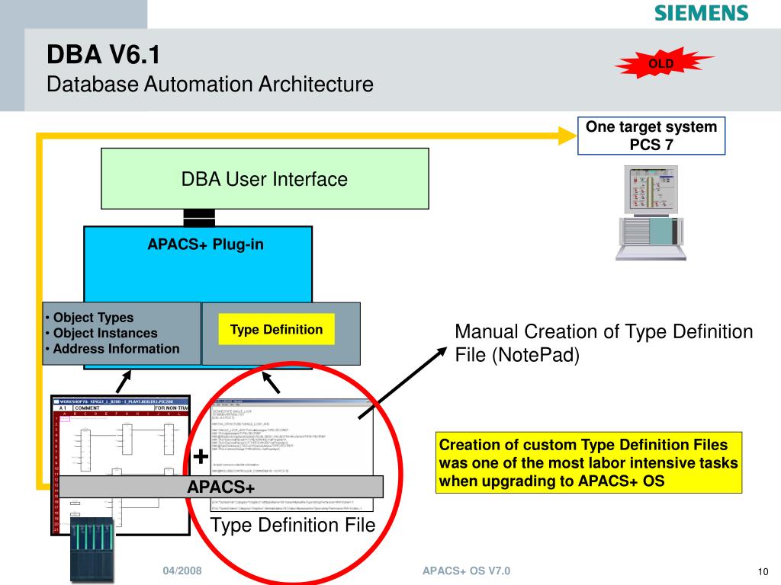
Task: Click the APACS+ OS V7.0 footer text
Action: pos(466,571)
